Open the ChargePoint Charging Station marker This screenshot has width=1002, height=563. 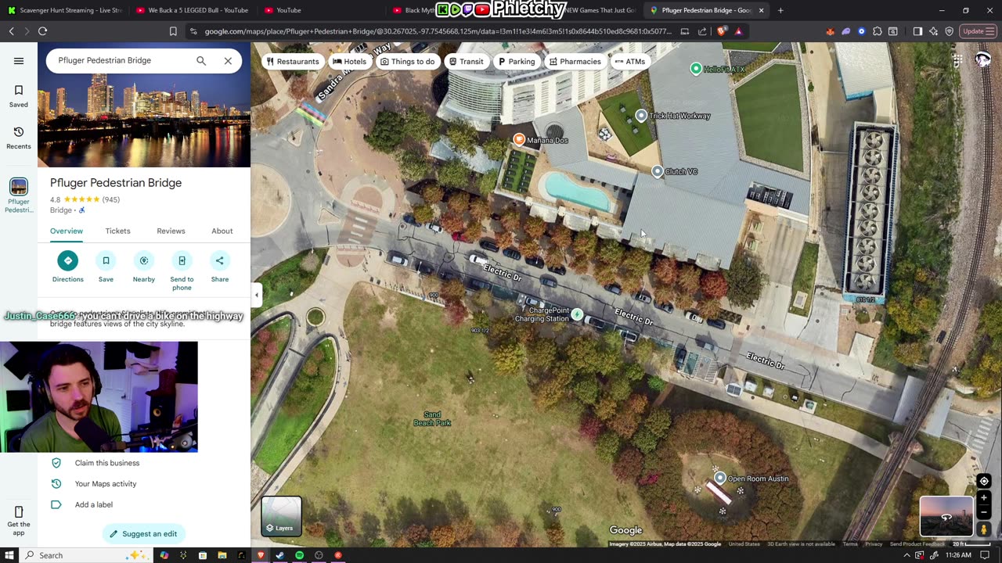click(577, 314)
